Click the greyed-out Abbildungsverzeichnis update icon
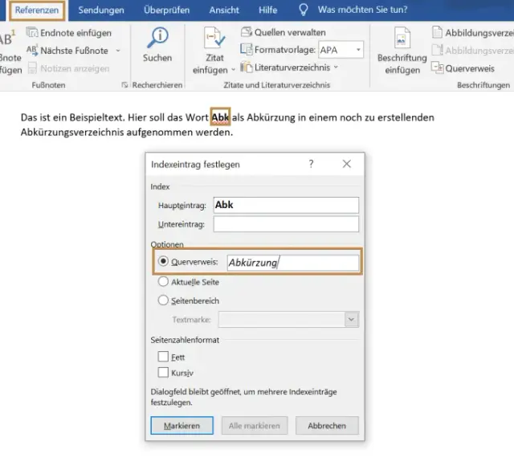The image size is (514, 458). (x=437, y=50)
